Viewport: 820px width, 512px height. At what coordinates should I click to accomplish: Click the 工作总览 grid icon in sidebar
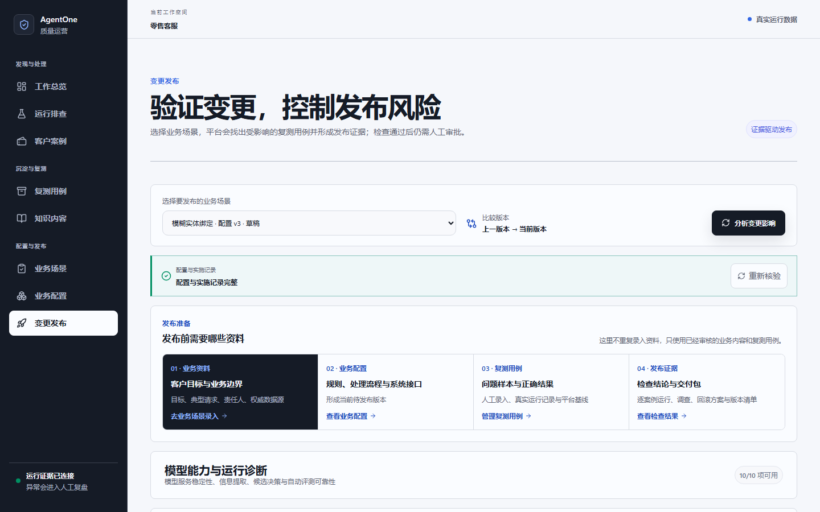pos(22,86)
